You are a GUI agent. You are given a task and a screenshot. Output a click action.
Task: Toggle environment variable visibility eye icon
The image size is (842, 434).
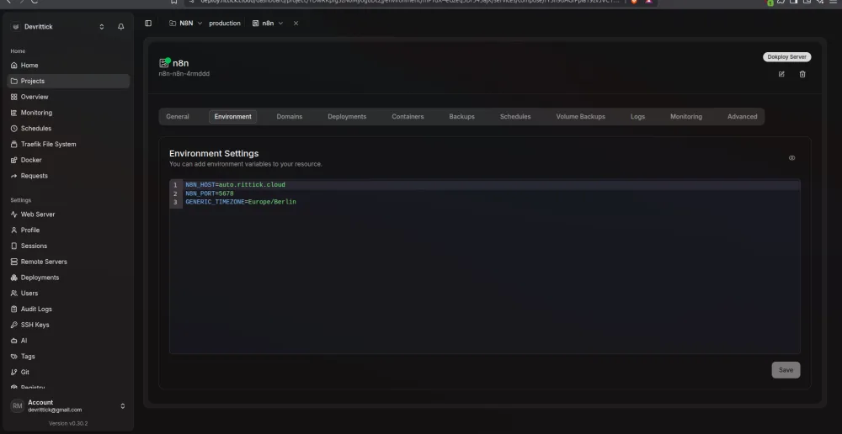click(x=791, y=158)
